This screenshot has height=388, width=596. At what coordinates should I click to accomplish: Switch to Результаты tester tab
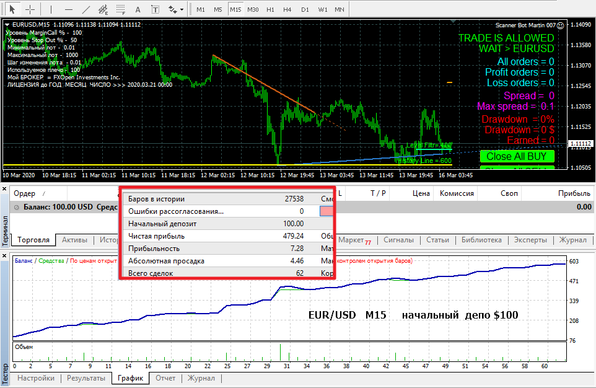coord(85,378)
